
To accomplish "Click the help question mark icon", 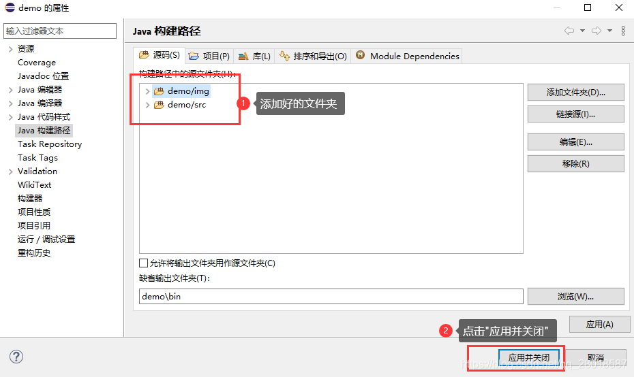I will click(16, 357).
